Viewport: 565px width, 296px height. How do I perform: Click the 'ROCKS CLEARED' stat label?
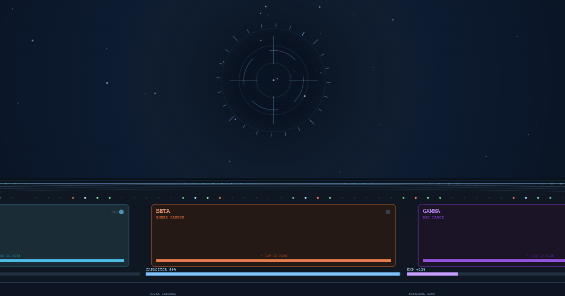coord(163,294)
